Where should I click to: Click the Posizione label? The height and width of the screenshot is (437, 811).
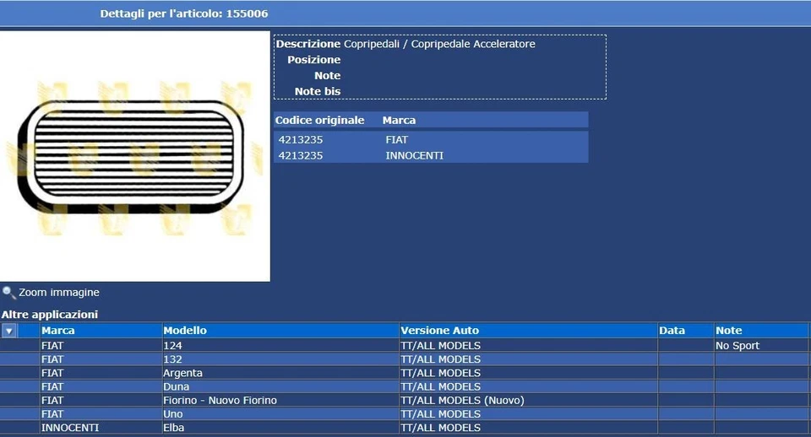pyautogui.click(x=314, y=60)
